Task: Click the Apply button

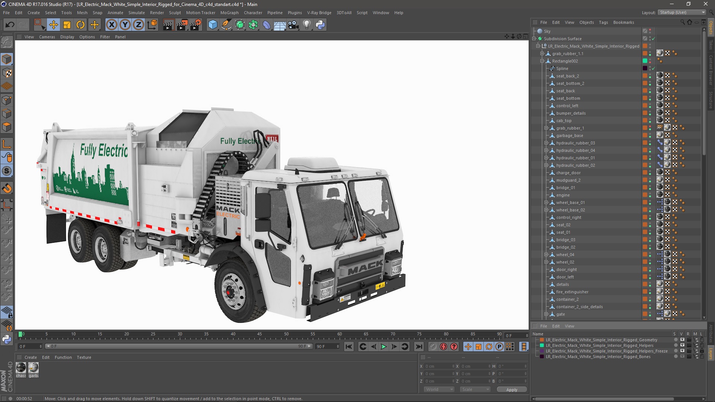Action: click(512, 390)
